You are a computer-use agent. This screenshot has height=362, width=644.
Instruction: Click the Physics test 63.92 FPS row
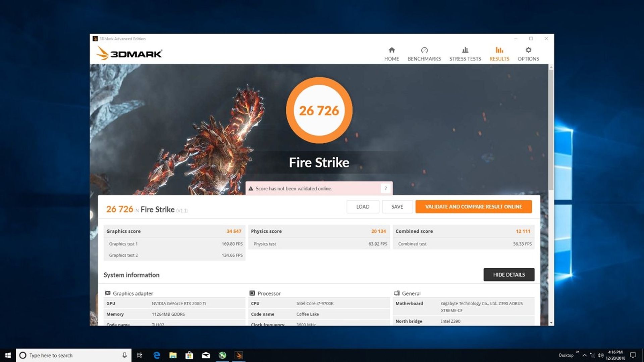coord(319,244)
